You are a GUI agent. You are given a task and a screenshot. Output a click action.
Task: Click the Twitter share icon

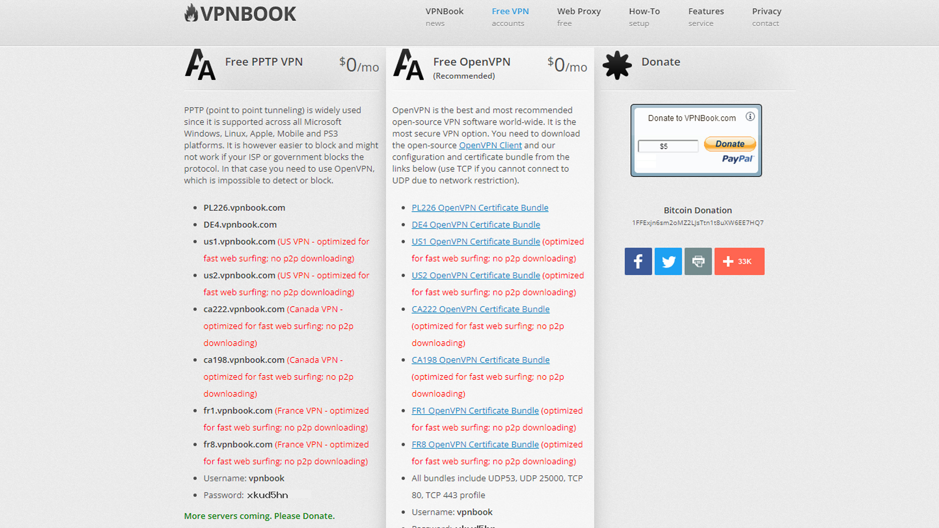(668, 261)
